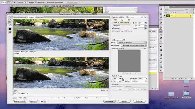The height and width of the screenshot is (109, 195).
Task: Open the Aperçu Couleurs du moniteur dropdown
Action: pyautogui.click(x=132, y=42)
